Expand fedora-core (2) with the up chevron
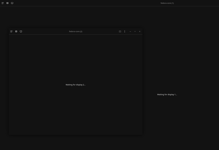219x150 pixels. tap(135, 31)
